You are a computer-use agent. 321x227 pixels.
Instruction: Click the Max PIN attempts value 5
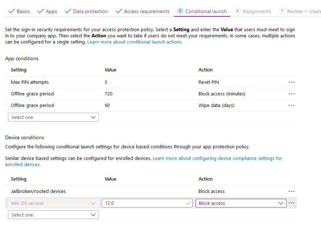[106, 82]
